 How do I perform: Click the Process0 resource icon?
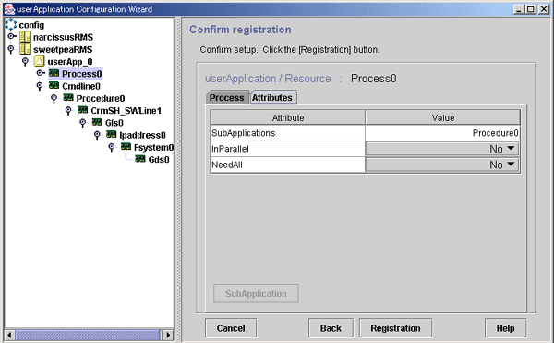coord(54,73)
